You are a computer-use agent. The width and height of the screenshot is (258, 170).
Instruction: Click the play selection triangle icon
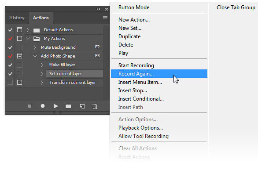pyautogui.click(x=56, y=106)
